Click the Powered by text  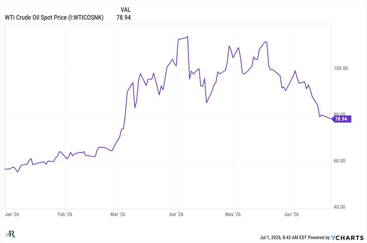point(319,237)
